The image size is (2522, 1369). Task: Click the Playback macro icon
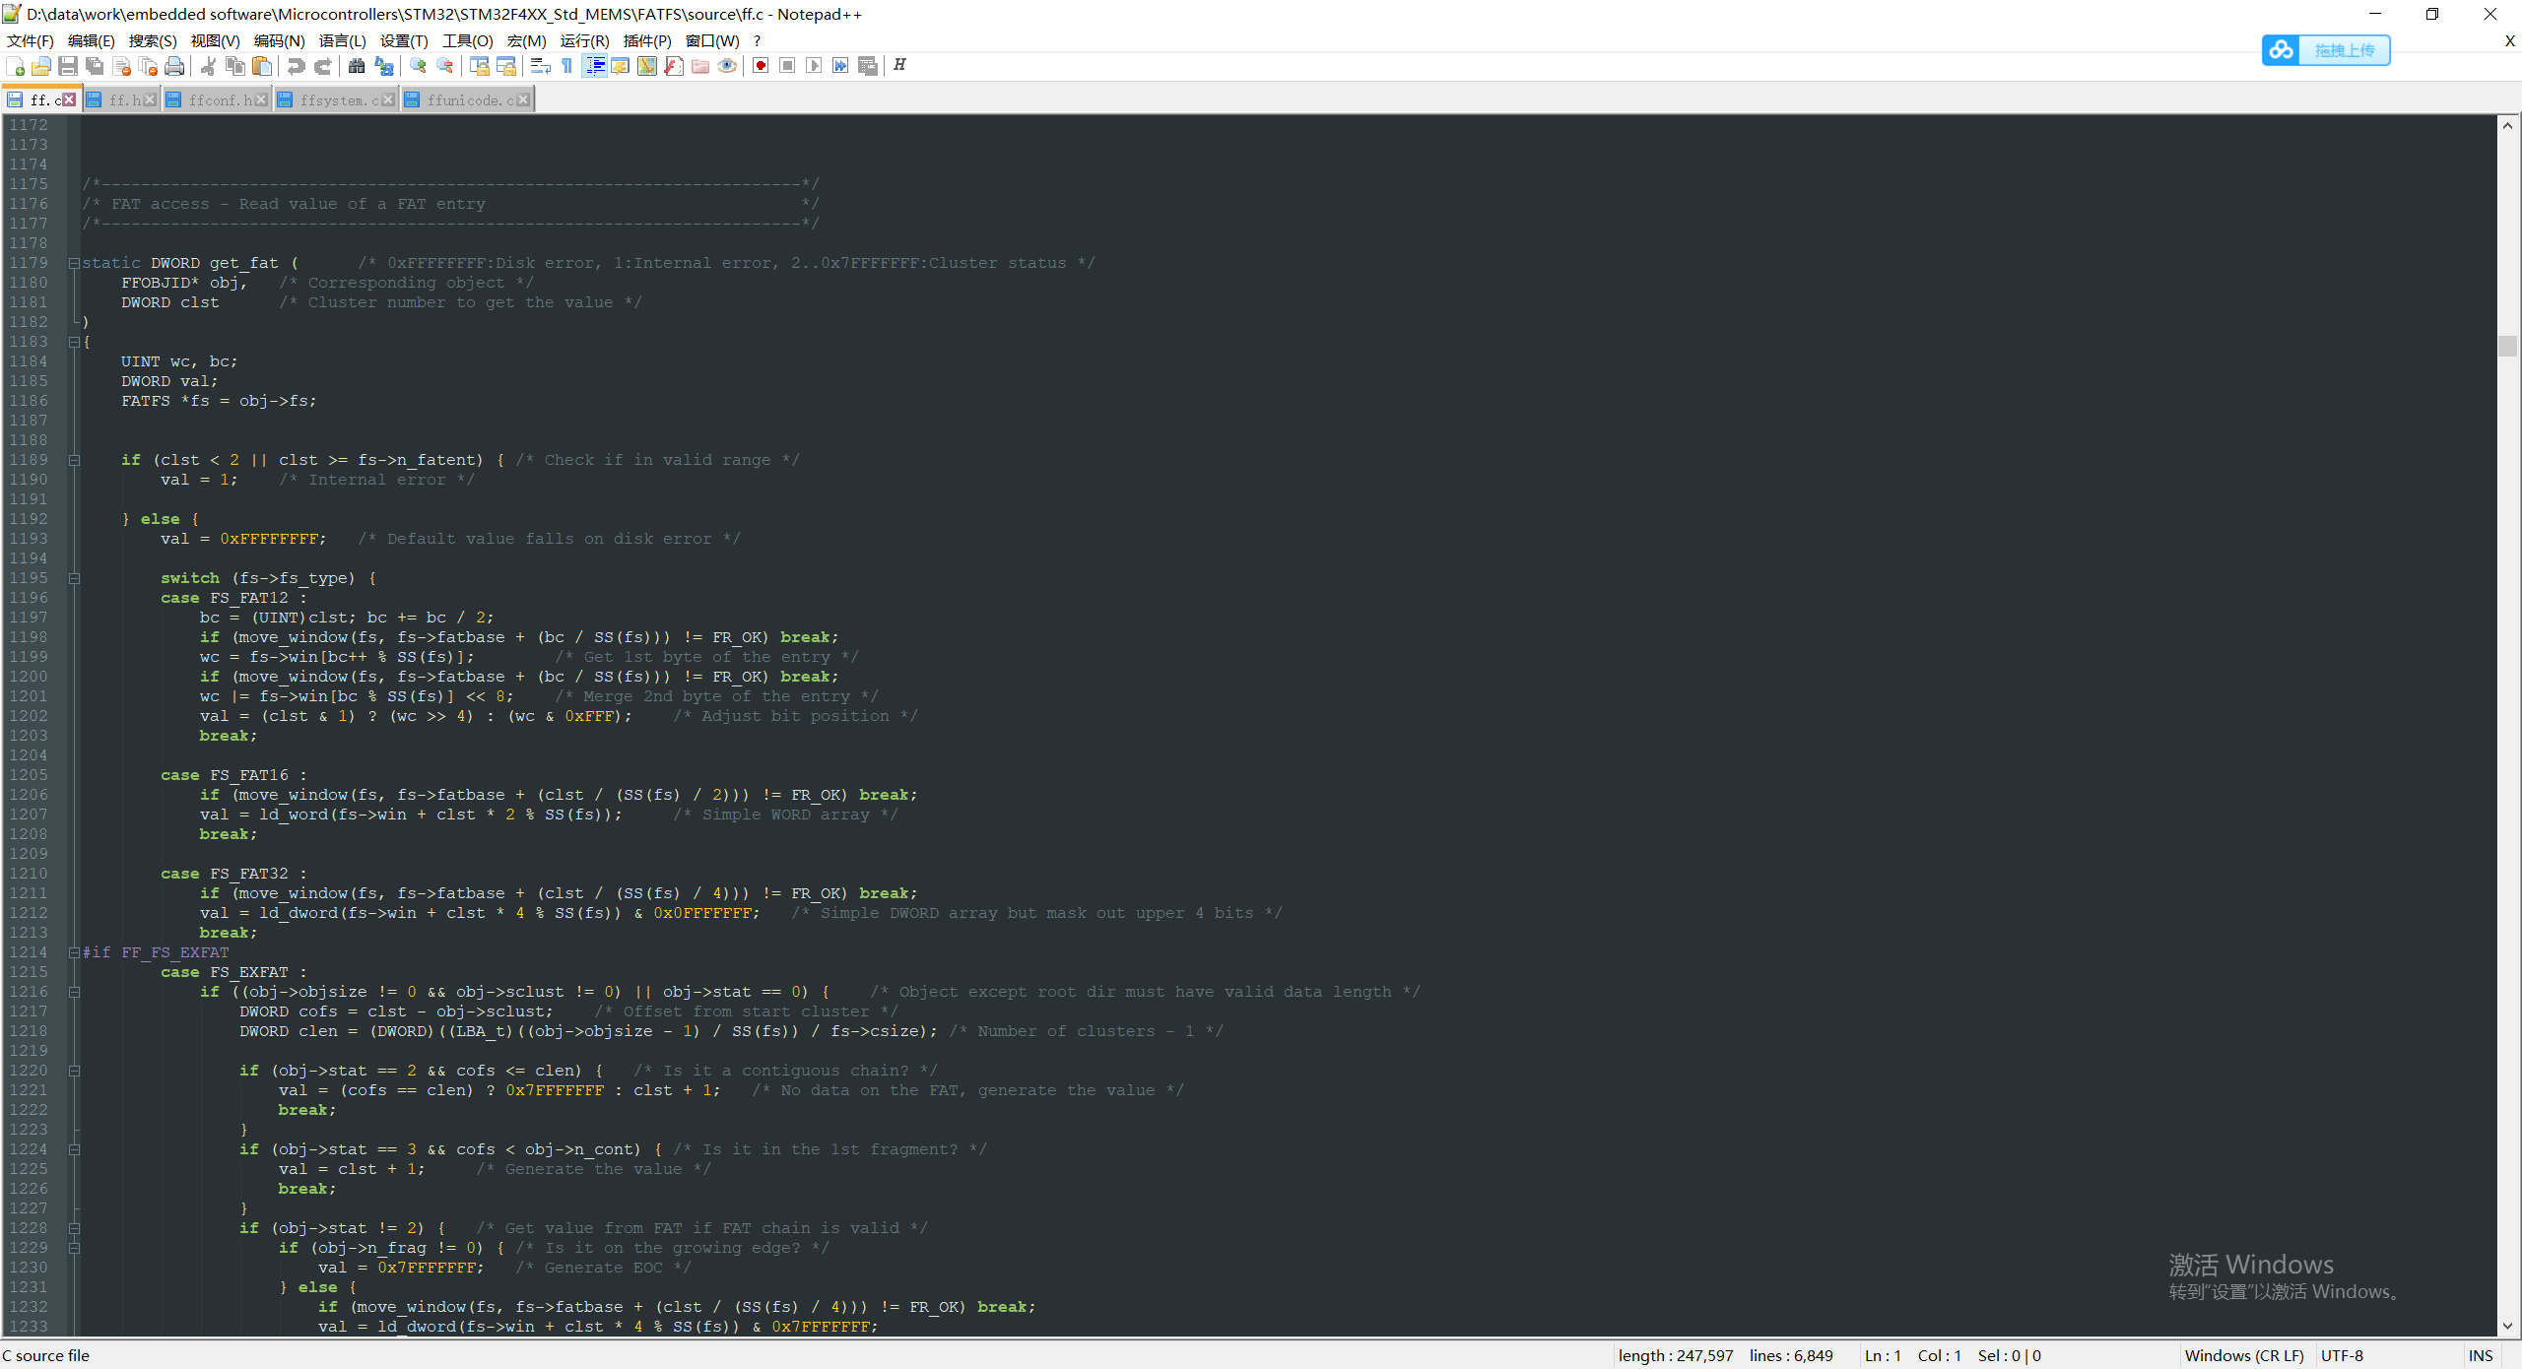(815, 66)
